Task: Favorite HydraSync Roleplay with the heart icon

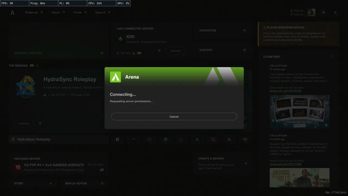Action: tap(40, 124)
